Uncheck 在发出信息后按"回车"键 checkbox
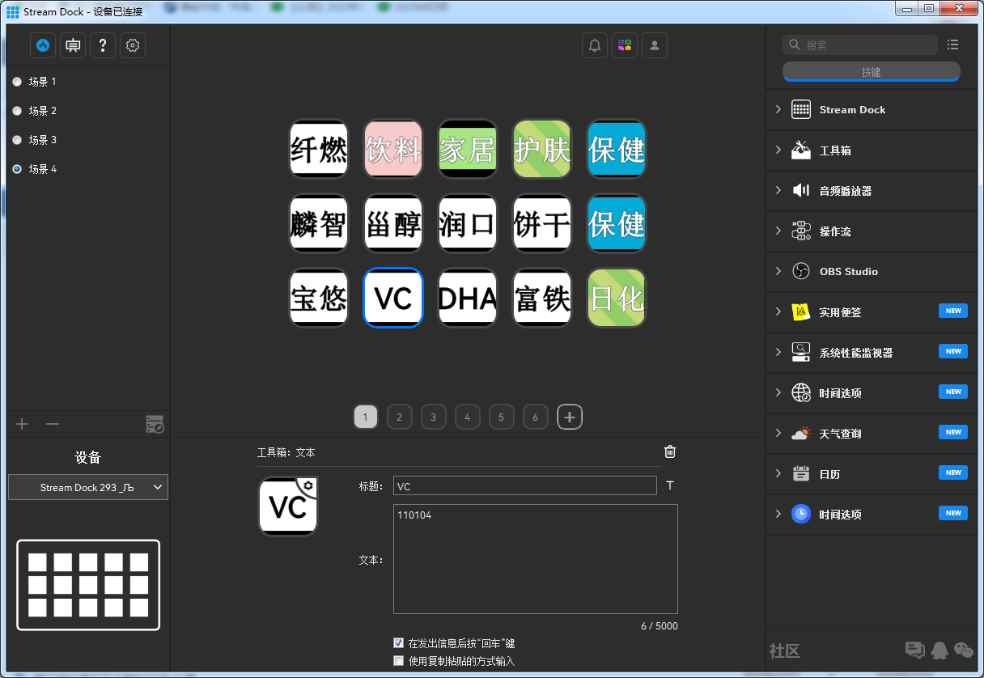This screenshot has width=984, height=678. pos(398,643)
